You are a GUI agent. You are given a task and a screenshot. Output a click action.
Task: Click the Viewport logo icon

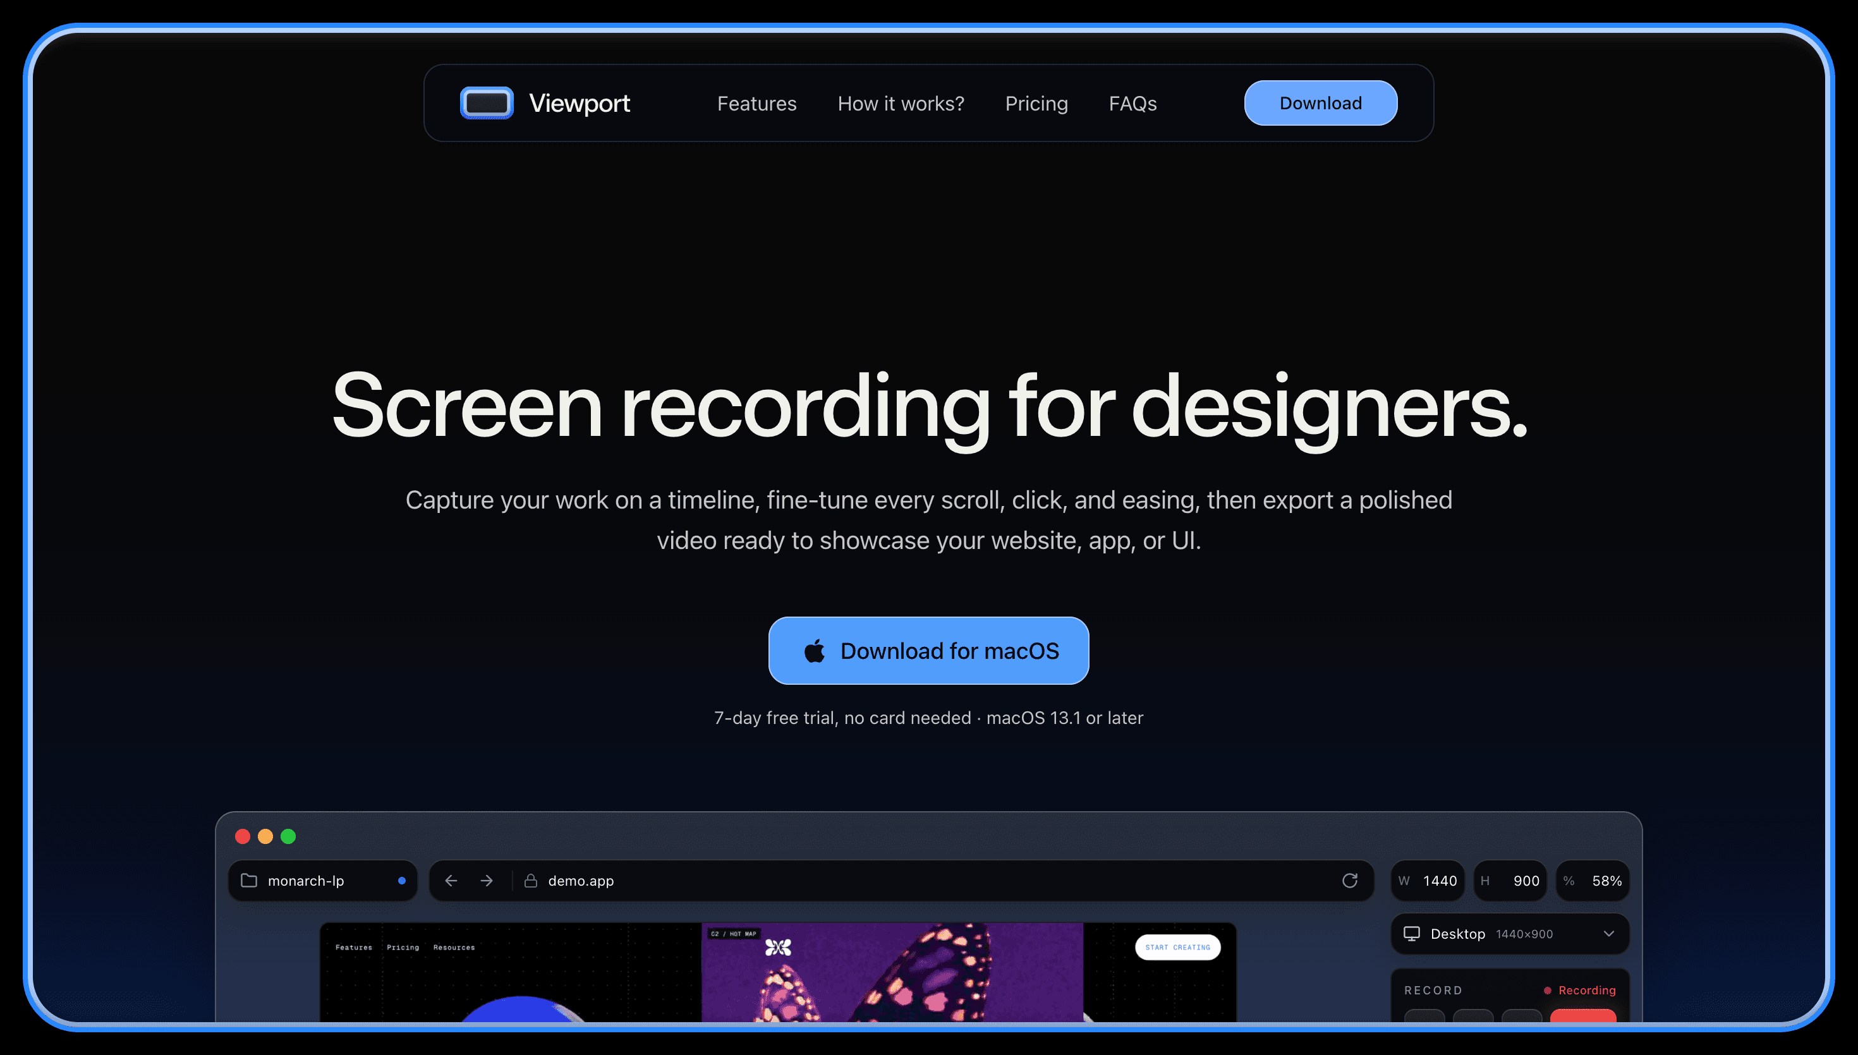pyautogui.click(x=487, y=103)
